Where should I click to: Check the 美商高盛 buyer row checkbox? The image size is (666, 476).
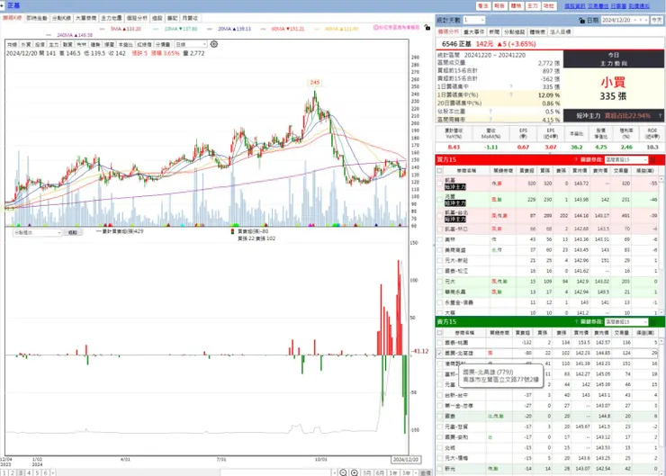coord(439,250)
